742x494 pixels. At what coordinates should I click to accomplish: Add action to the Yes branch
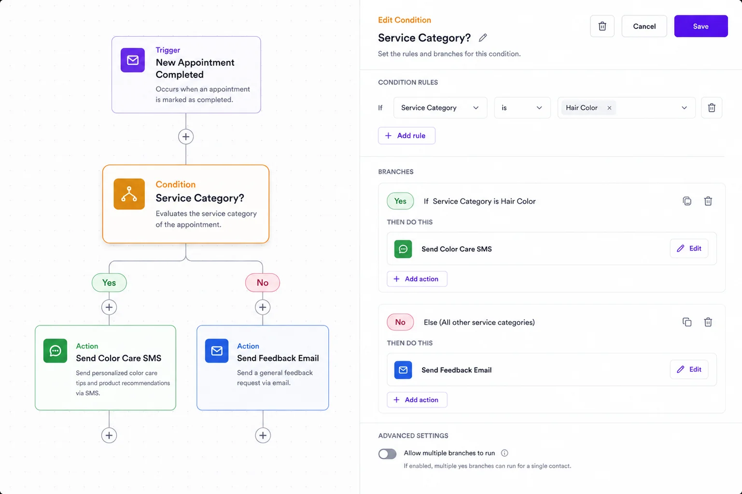click(417, 279)
